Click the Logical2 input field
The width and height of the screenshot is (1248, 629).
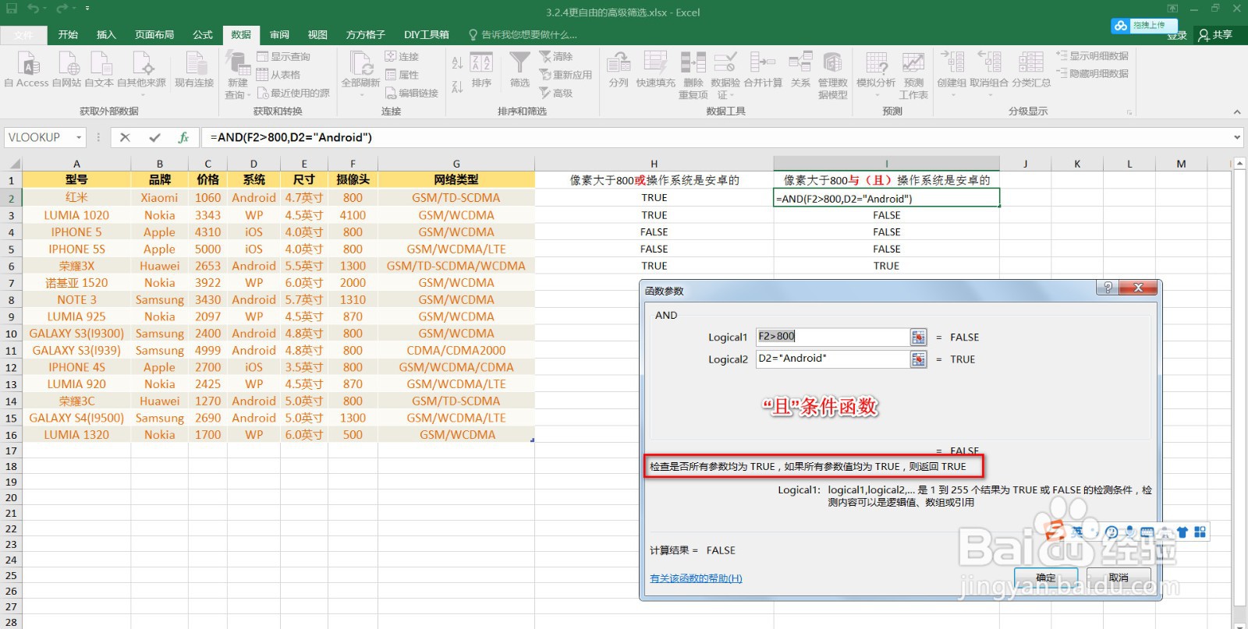832,359
